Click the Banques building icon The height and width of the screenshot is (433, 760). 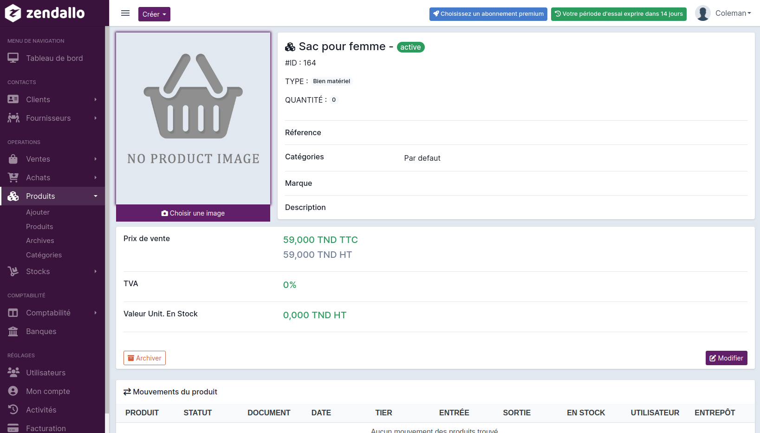pos(13,331)
